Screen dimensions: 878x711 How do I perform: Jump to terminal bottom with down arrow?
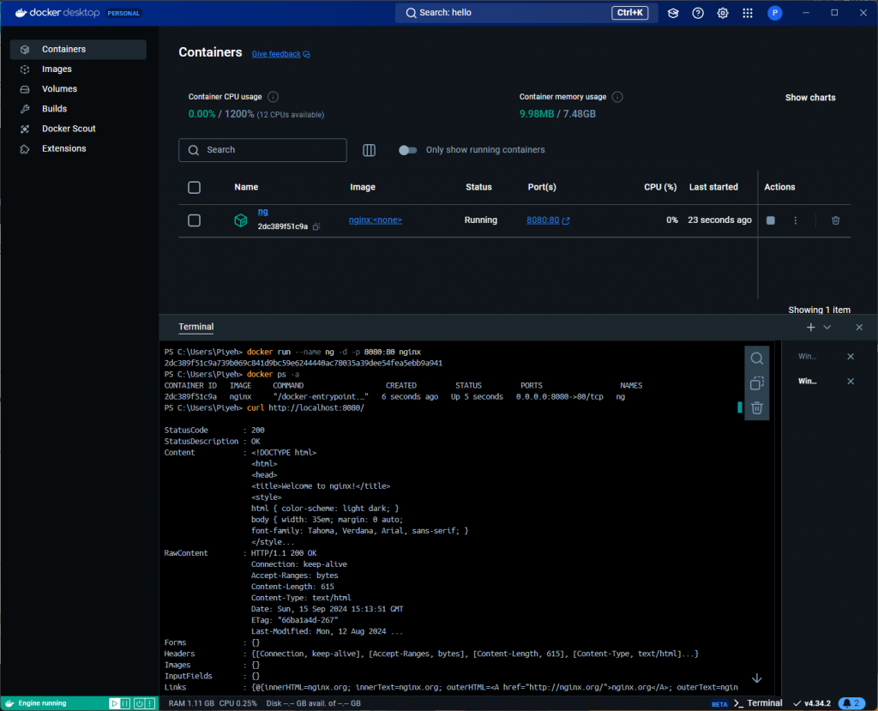[x=756, y=678]
